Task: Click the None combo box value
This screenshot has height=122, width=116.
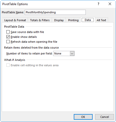Action: [62, 53]
